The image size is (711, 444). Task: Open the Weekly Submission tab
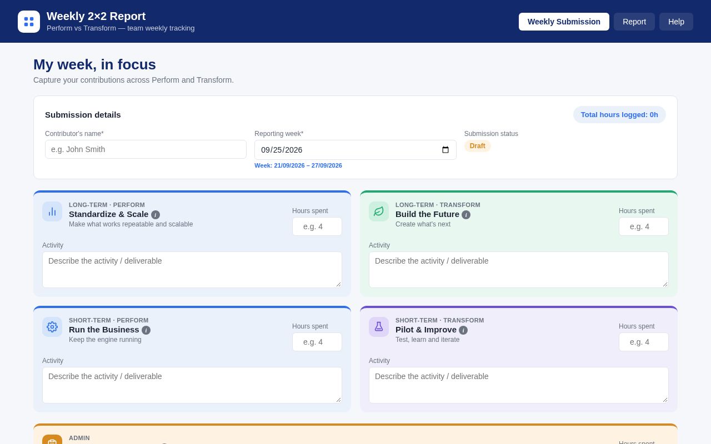tap(564, 22)
